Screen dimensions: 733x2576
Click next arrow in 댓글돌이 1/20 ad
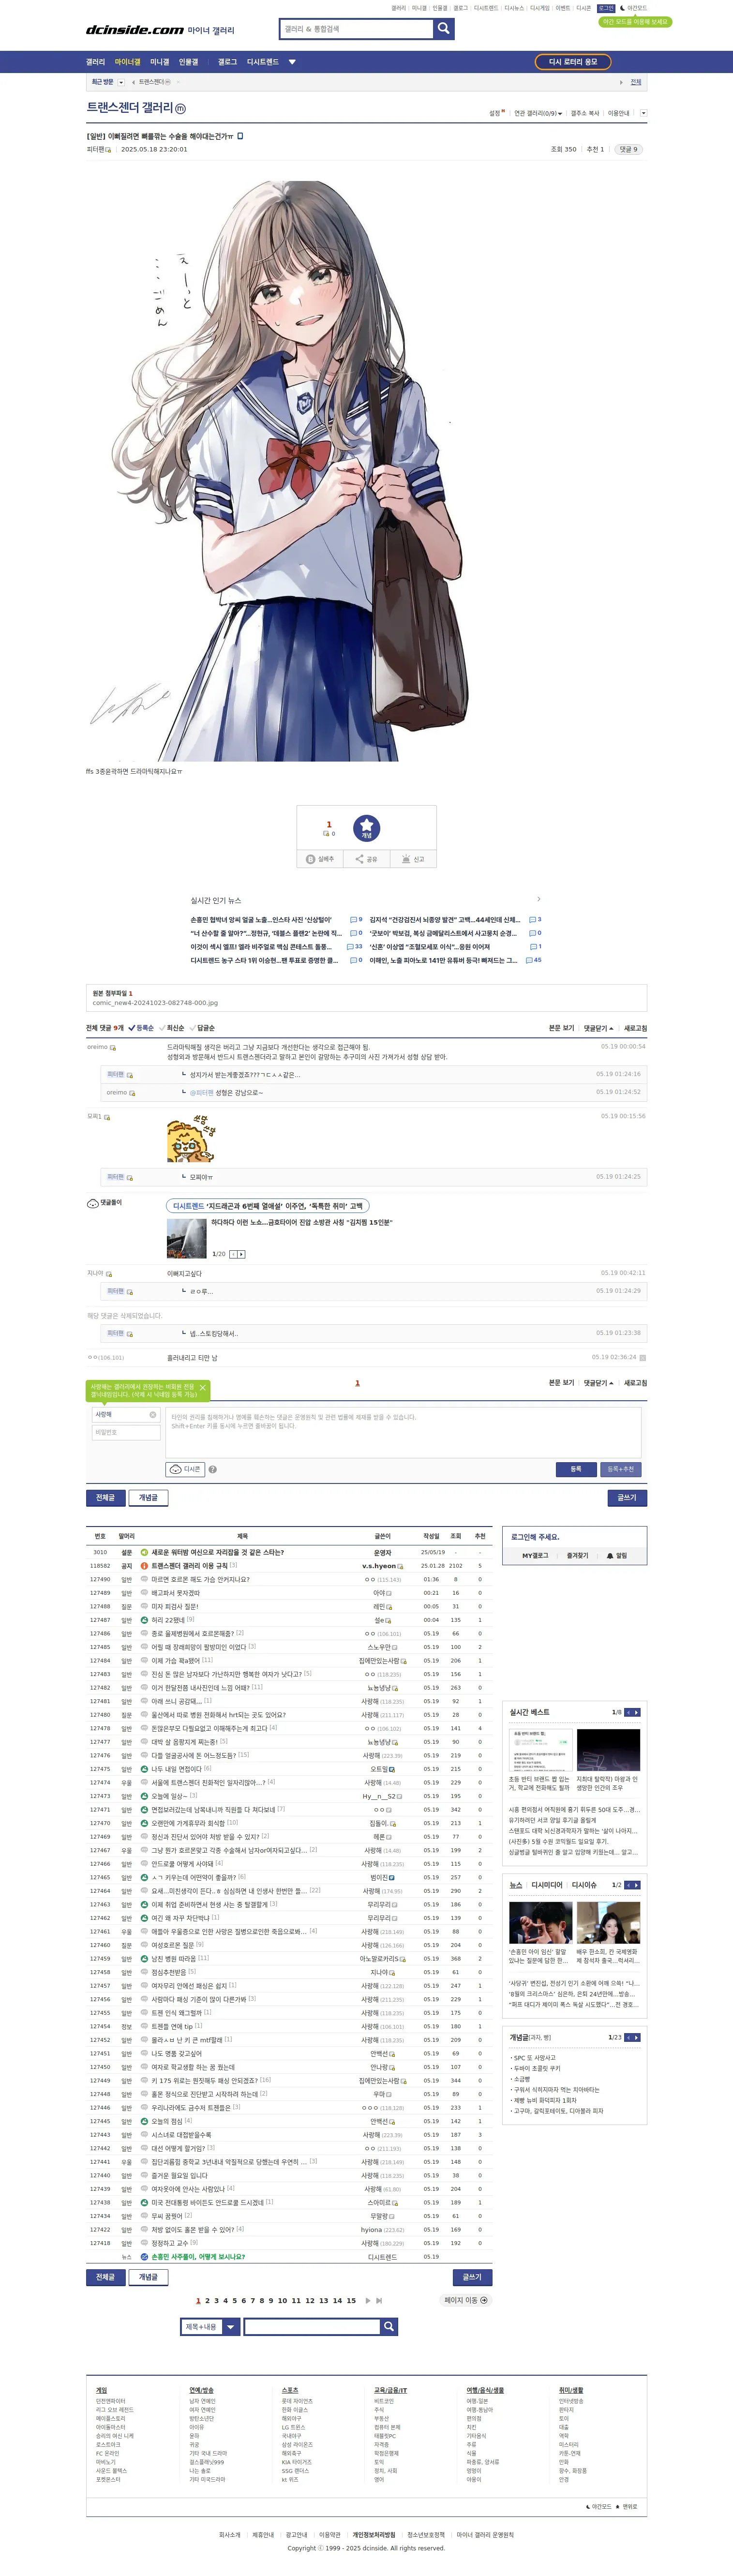[241, 1254]
